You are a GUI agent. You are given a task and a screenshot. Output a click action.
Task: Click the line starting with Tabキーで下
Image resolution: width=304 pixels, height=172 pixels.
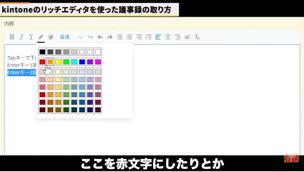(22, 58)
